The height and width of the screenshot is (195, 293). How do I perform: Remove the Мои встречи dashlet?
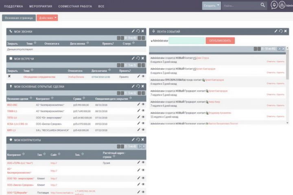143,58
